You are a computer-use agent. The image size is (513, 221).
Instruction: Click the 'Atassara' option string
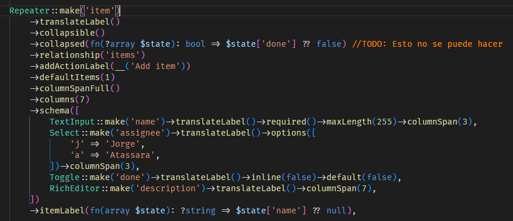133,156
